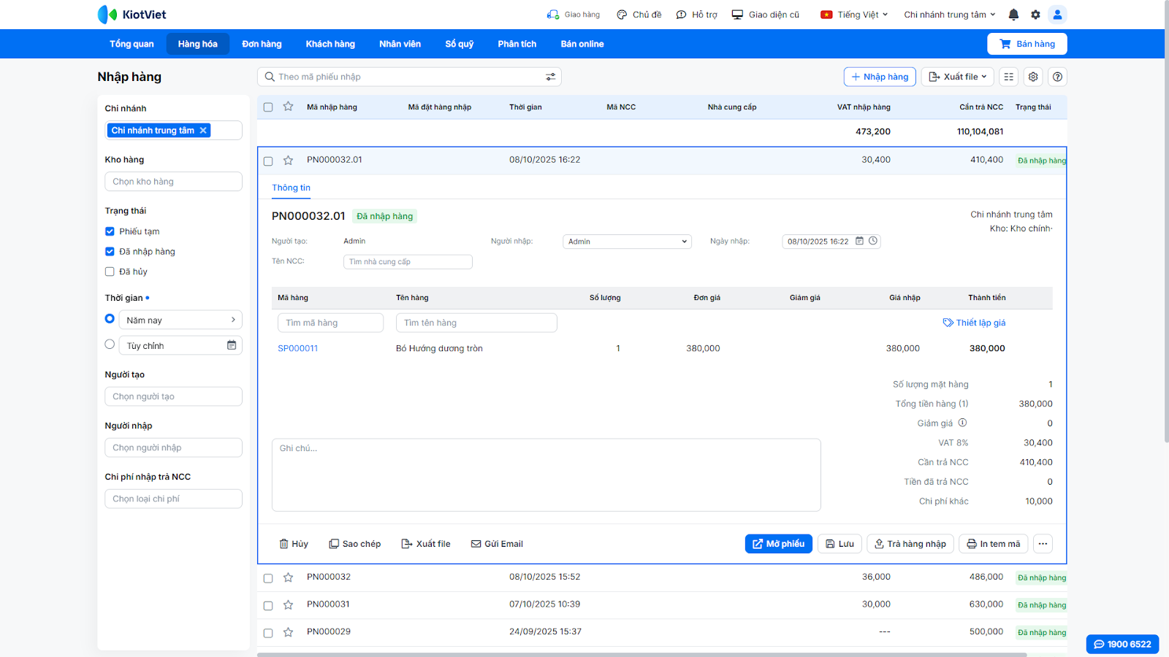
Task: Click the Mở phiếu button
Action: [x=778, y=544]
